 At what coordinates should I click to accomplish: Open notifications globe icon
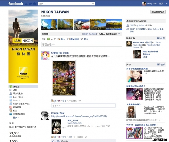35,4
